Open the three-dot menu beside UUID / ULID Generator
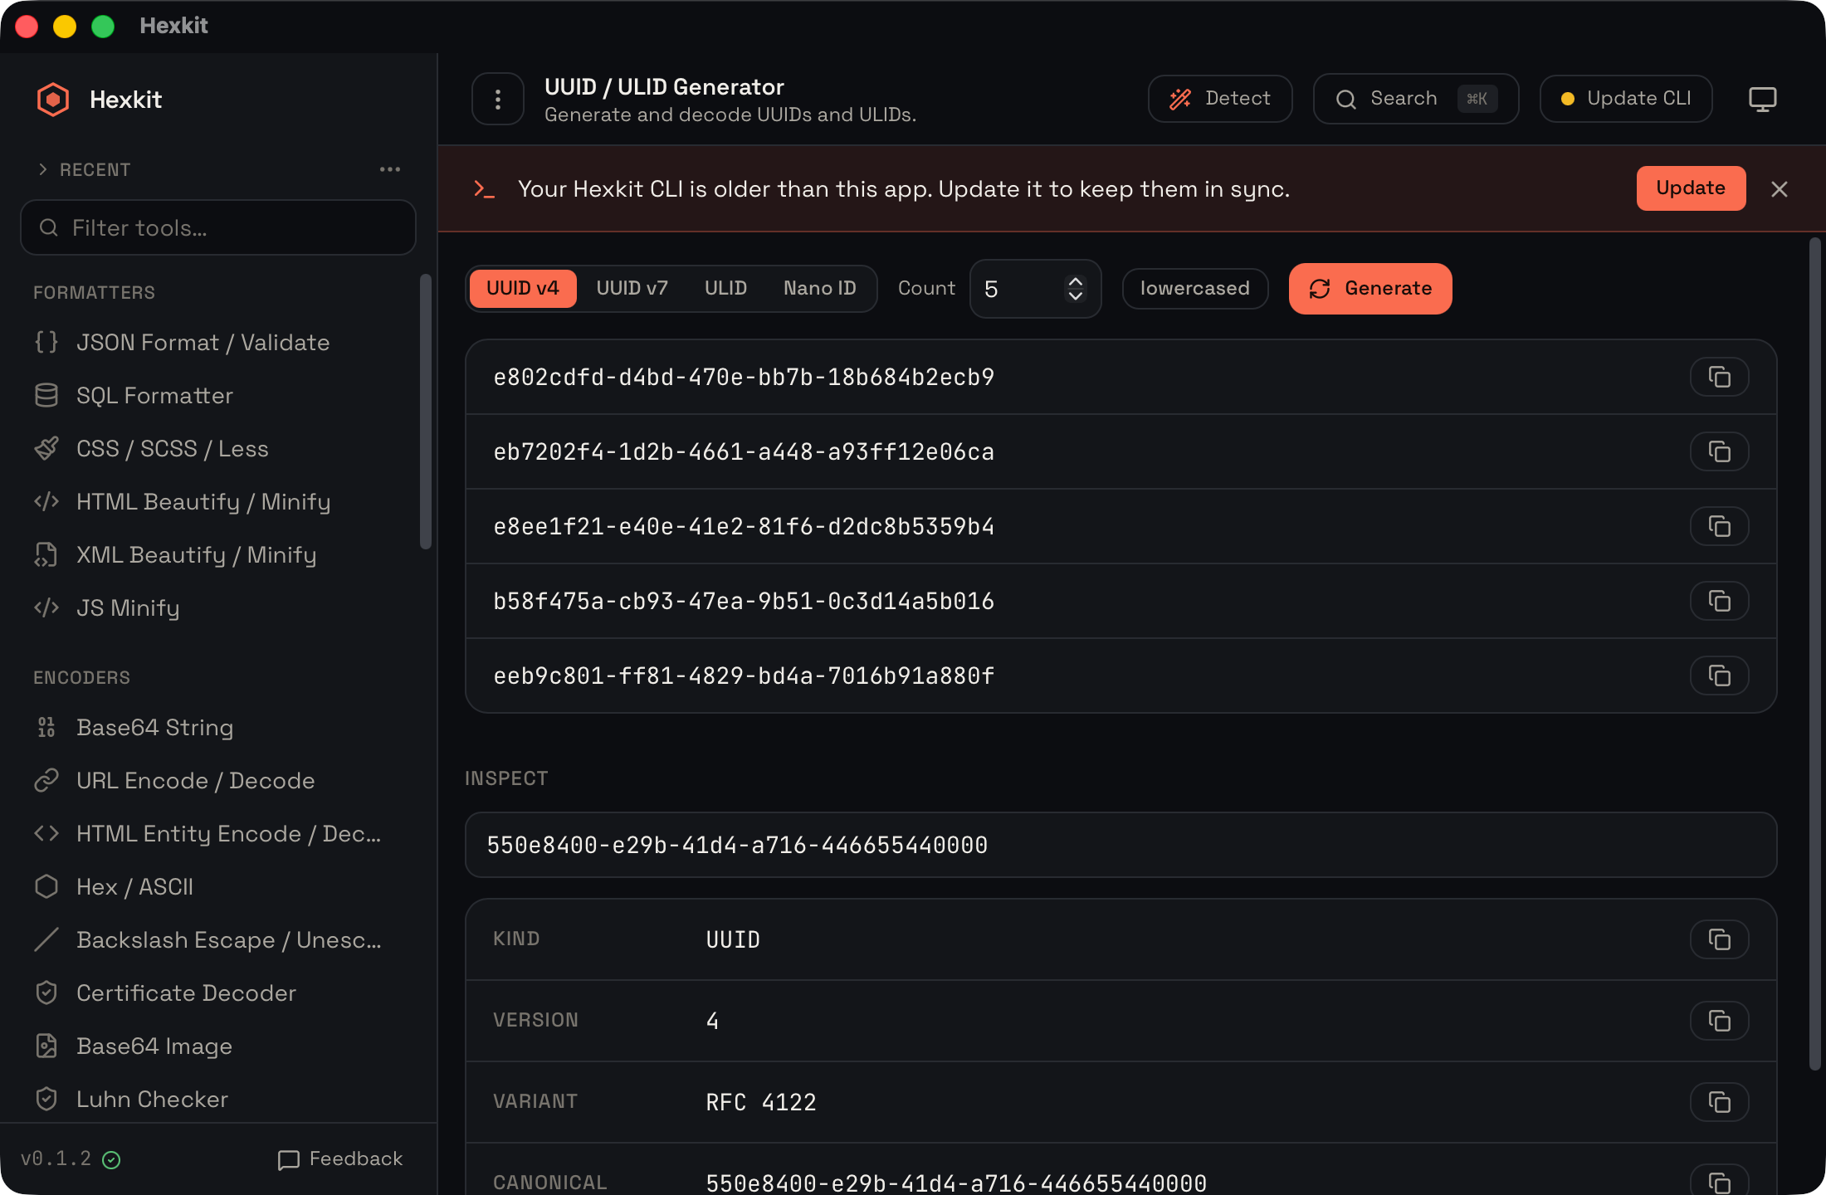Image resolution: width=1826 pixels, height=1195 pixels. click(x=498, y=100)
